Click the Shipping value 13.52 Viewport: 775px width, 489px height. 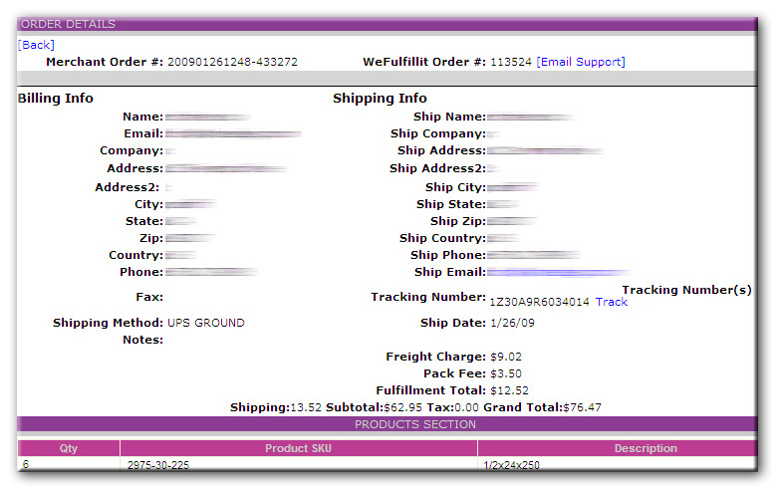(x=306, y=407)
